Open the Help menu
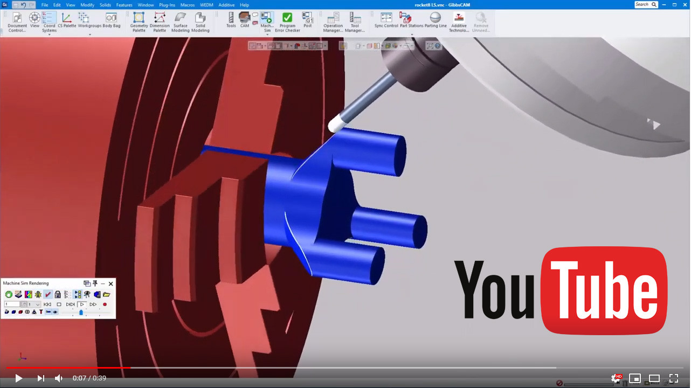Viewport: 691px width, 388px height. (x=245, y=5)
